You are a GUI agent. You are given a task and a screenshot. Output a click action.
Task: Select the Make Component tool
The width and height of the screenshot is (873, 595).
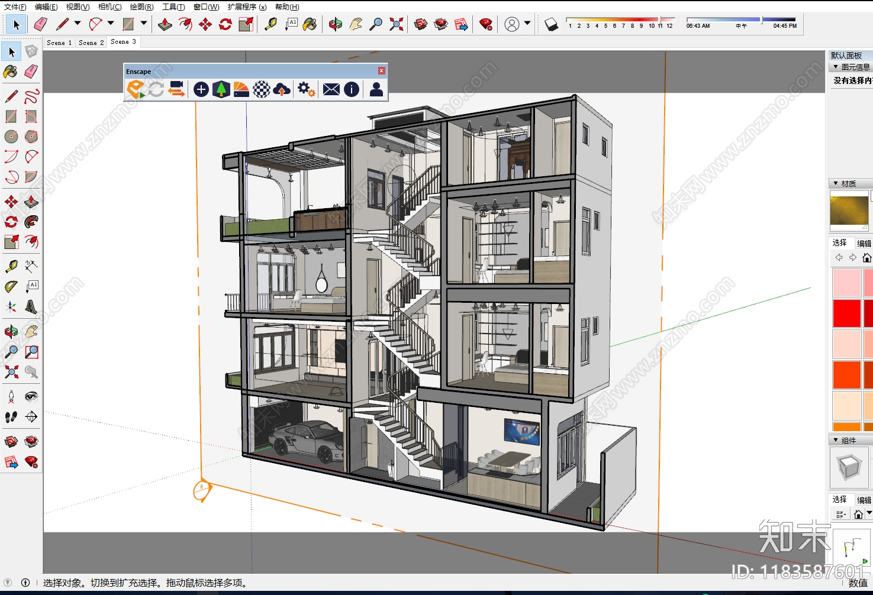point(31,52)
